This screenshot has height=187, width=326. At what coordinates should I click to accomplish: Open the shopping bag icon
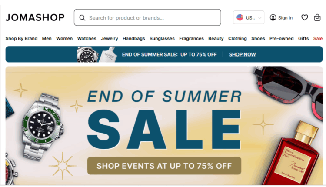317,17
